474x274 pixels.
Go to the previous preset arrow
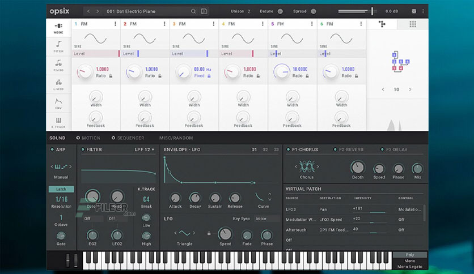click(88, 11)
